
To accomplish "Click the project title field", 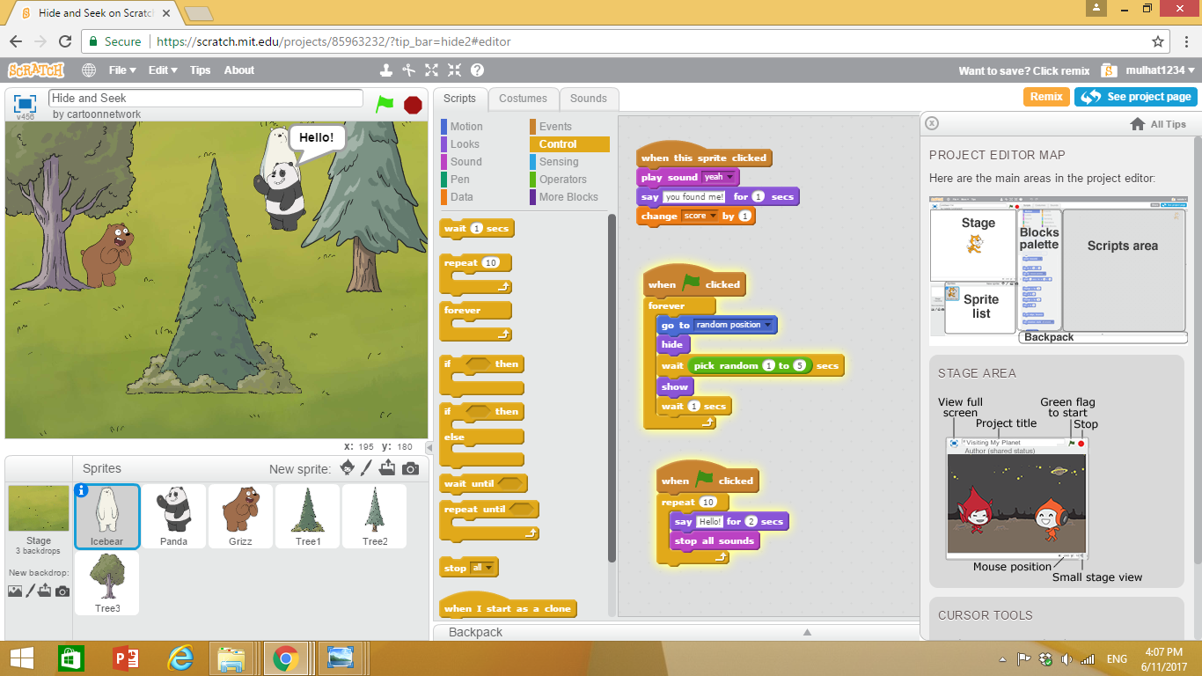I will 206,99.
